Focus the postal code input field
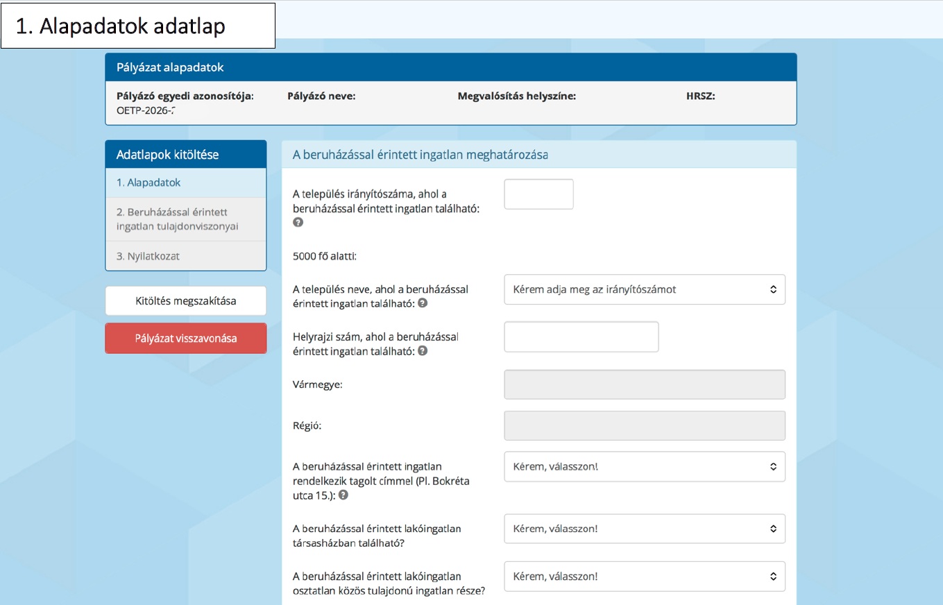 pyautogui.click(x=538, y=194)
